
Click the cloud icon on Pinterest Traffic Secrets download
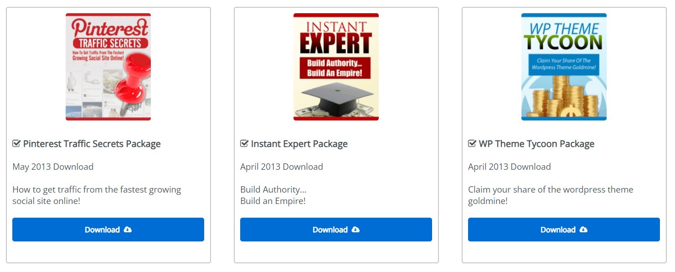pyautogui.click(x=128, y=230)
